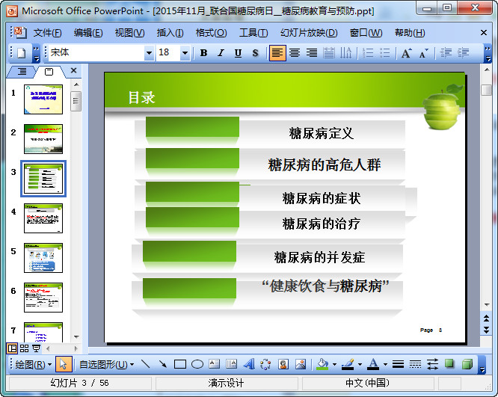The width and height of the screenshot is (498, 397).
Task: Toggle underline formatting
Action: coord(238,53)
